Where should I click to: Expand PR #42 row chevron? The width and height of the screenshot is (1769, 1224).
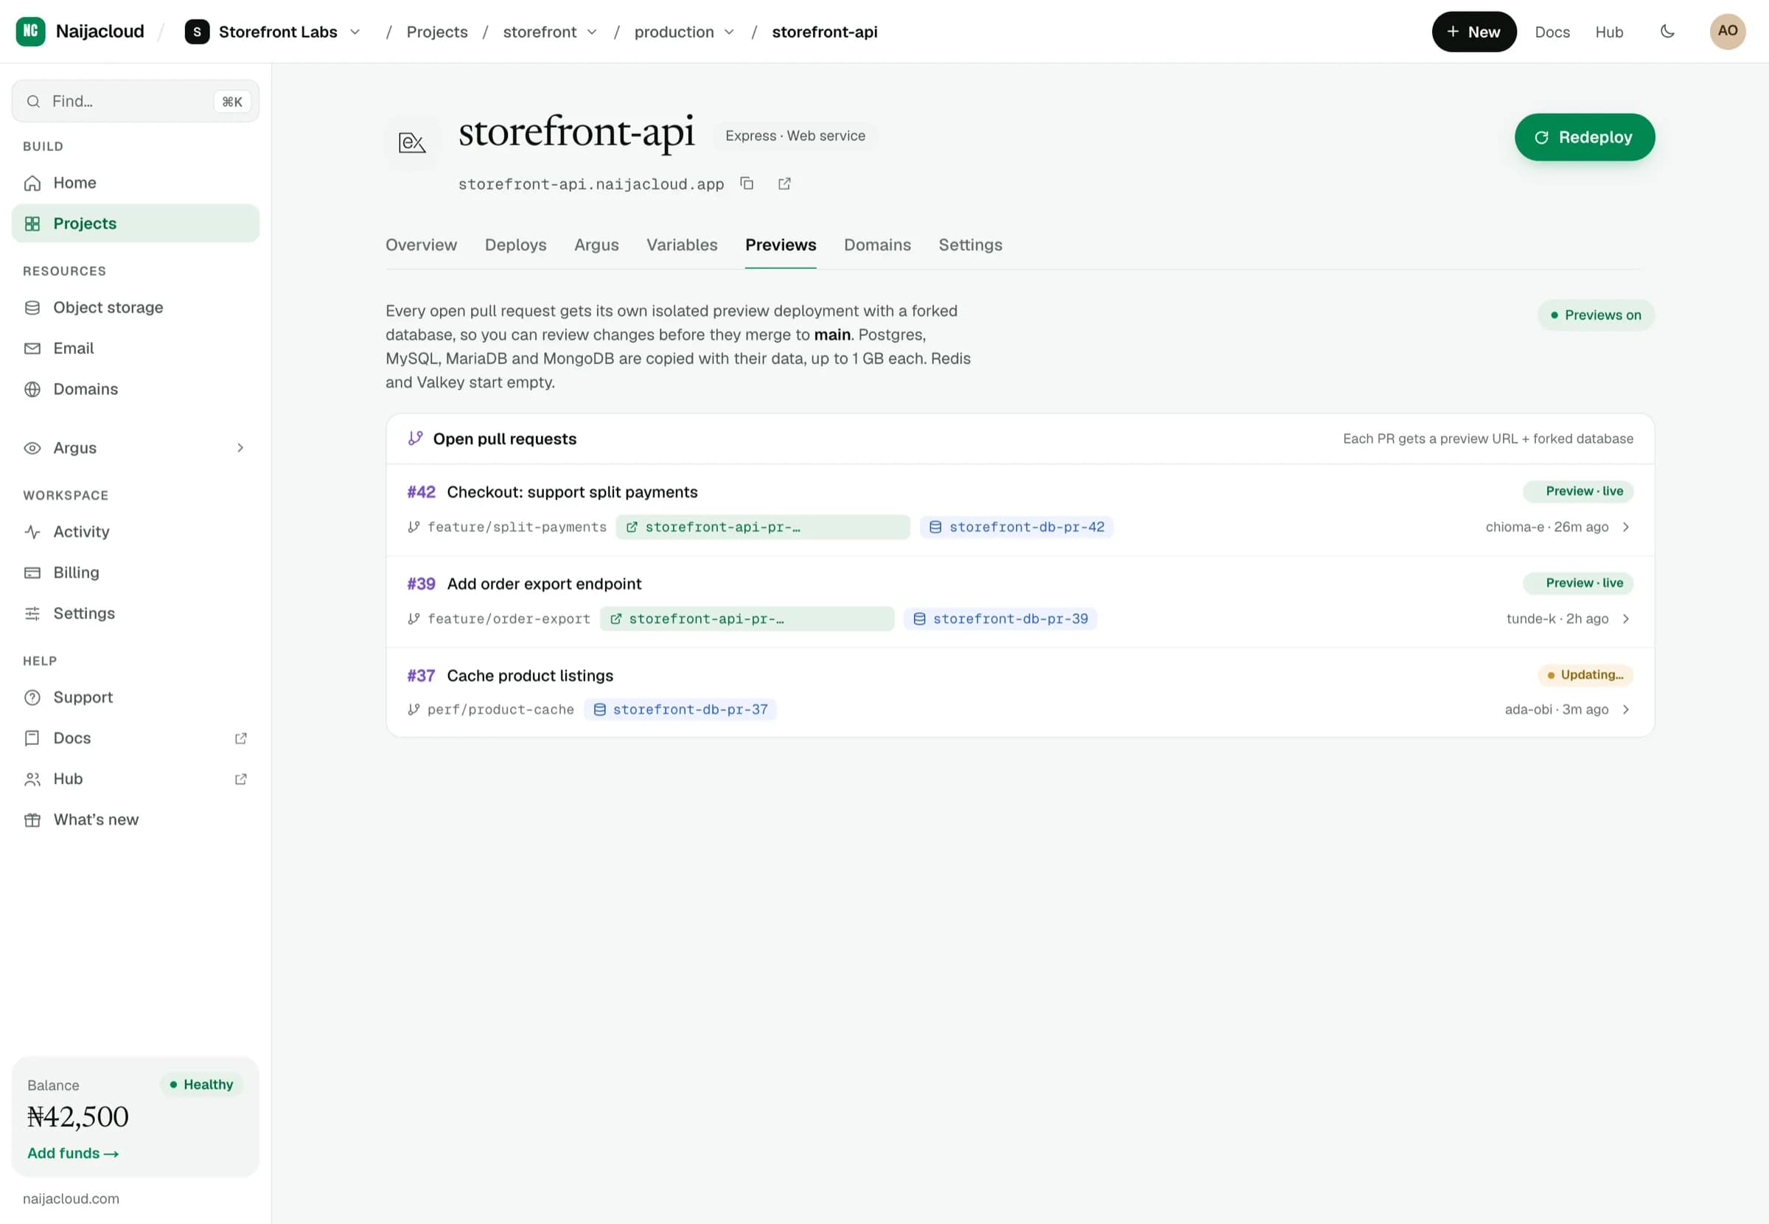(1625, 527)
